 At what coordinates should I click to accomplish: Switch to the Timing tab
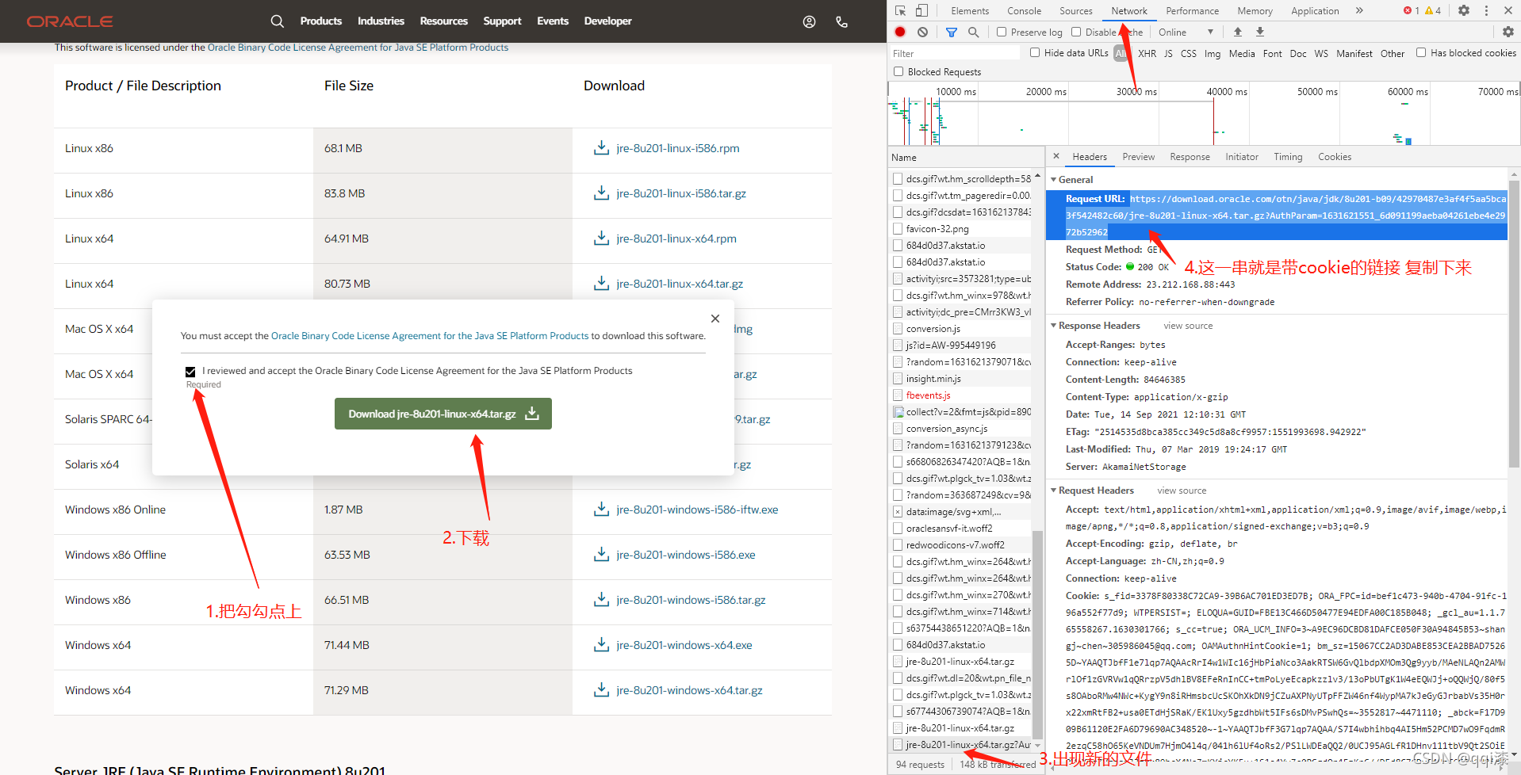click(1288, 157)
